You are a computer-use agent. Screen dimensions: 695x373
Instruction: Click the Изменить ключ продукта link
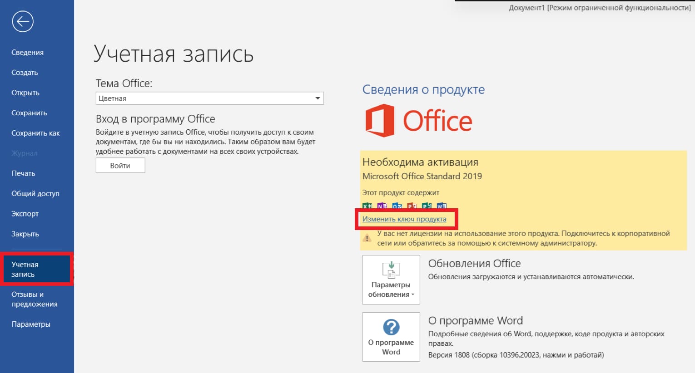point(404,219)
